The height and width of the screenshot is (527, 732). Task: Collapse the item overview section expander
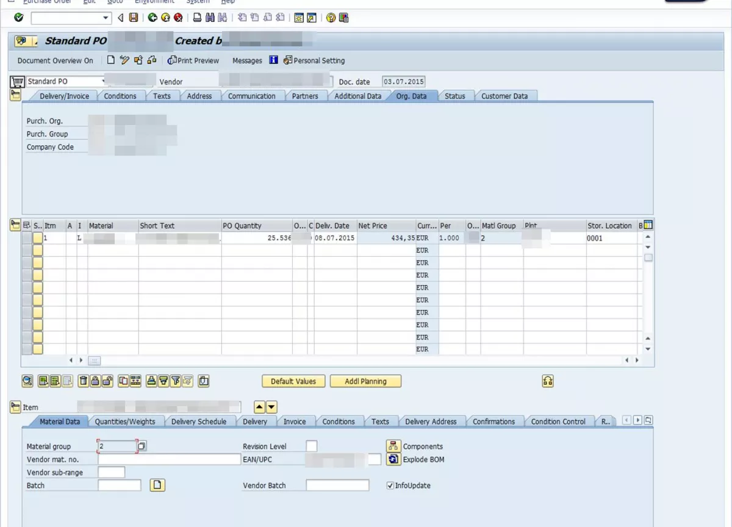click(x=16, y=226)
